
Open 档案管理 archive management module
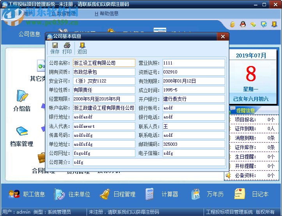tap(22, 137)
